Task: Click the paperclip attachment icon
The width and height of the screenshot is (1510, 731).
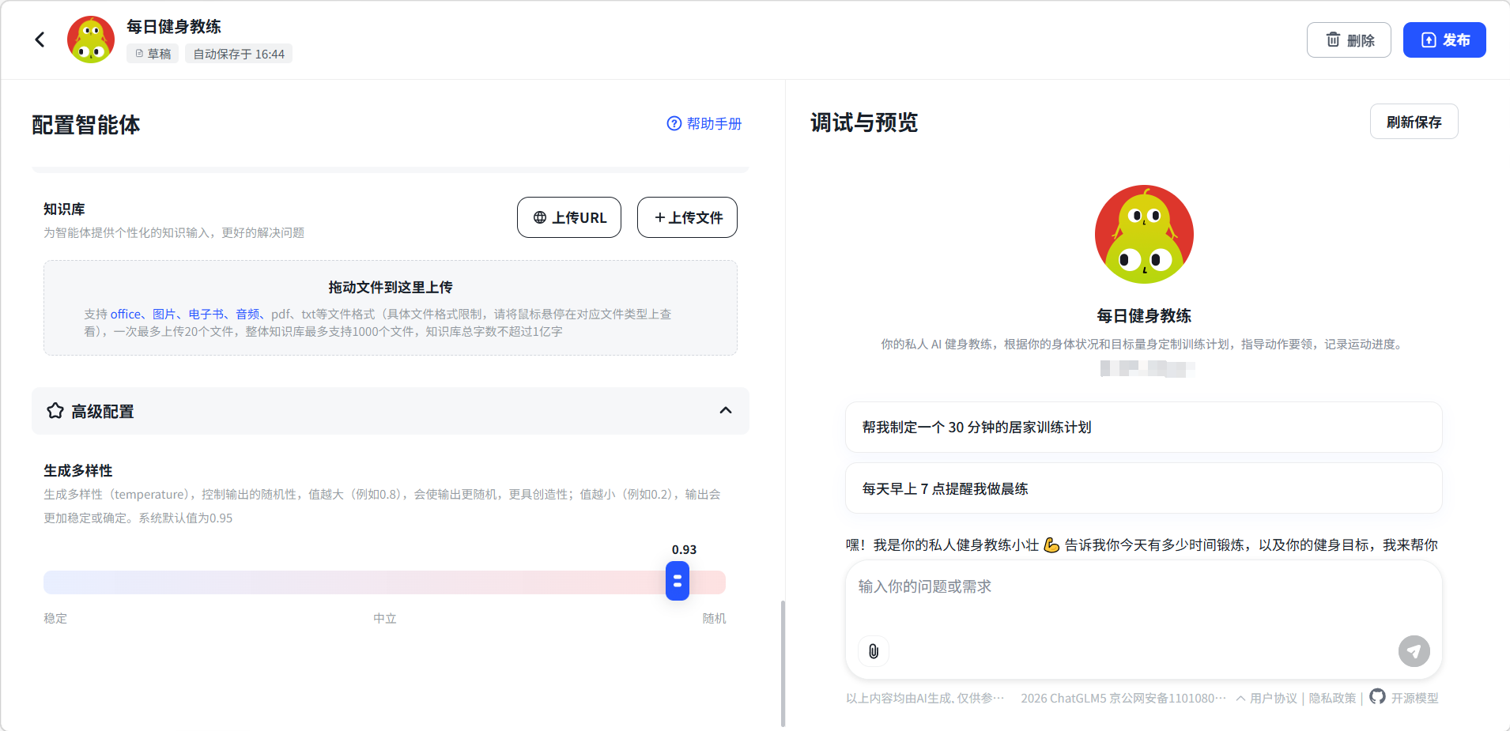Action: pyautogui.click(x=874, y=651)
